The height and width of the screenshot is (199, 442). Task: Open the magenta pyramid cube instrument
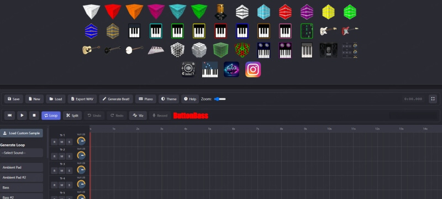click(x=156, y=12)
